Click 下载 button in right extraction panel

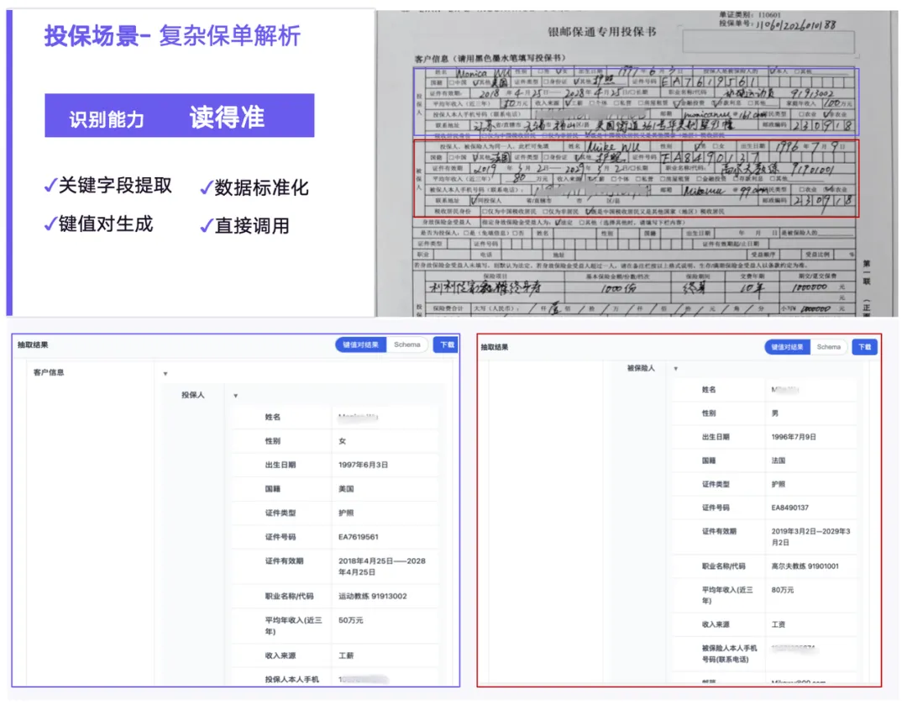865,347
